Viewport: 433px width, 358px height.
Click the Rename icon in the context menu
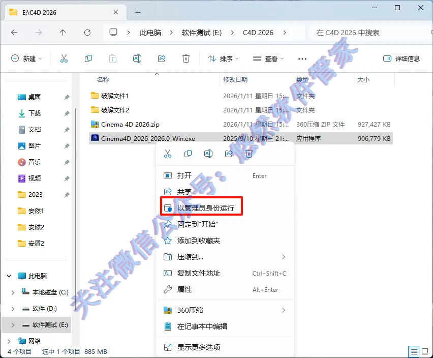point(208,154)
